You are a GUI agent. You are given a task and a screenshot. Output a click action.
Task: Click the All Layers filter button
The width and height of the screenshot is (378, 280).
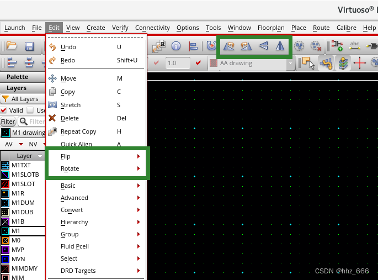pyautogui.click(x=21, y=99)
